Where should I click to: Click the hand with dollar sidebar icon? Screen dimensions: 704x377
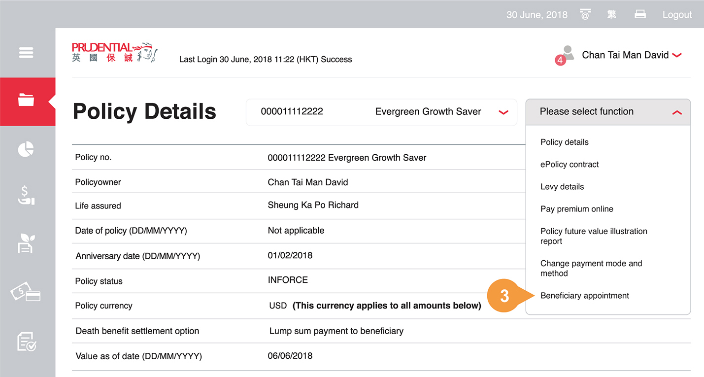pyautogui.click(x=26, y=195)
